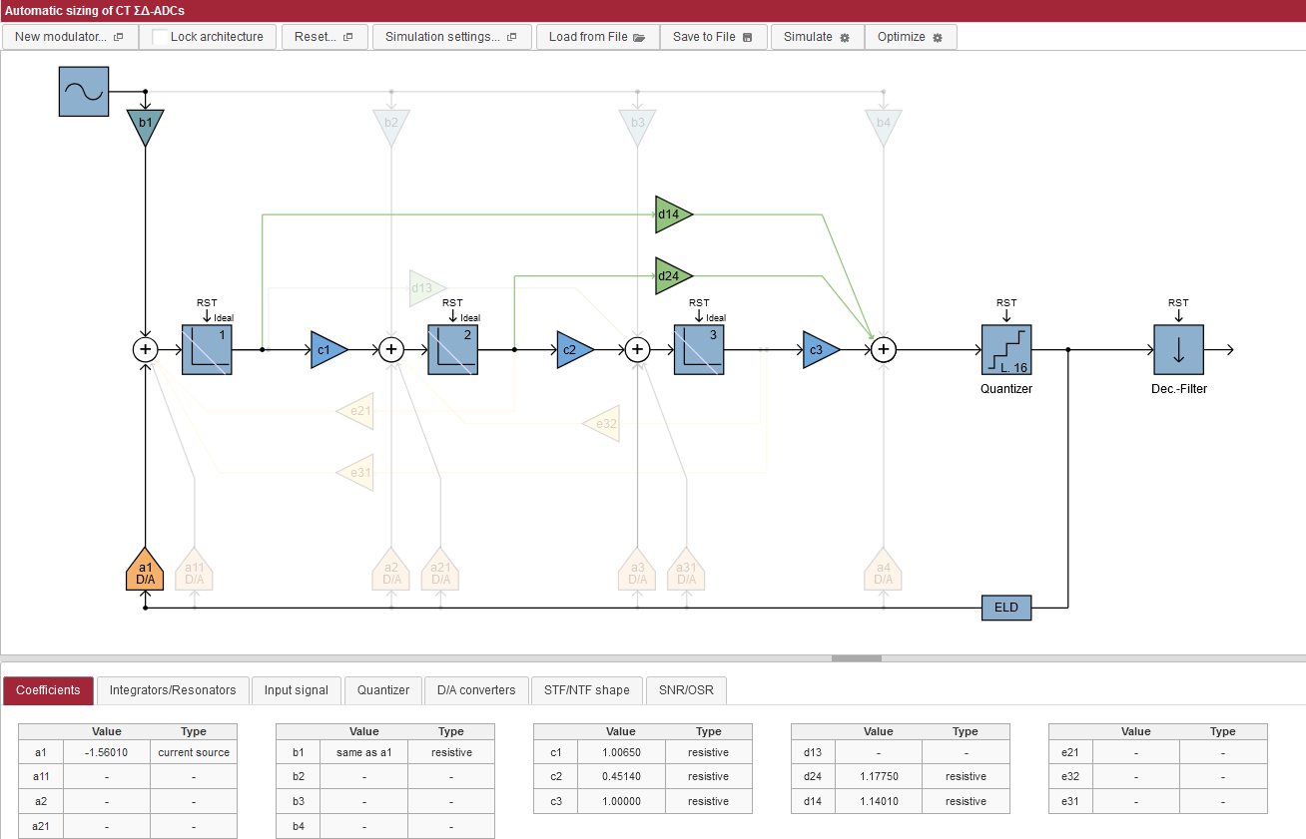Open the D/A converters tab
The height and width of the screenshot is (839, 1306).
(476, 690)
